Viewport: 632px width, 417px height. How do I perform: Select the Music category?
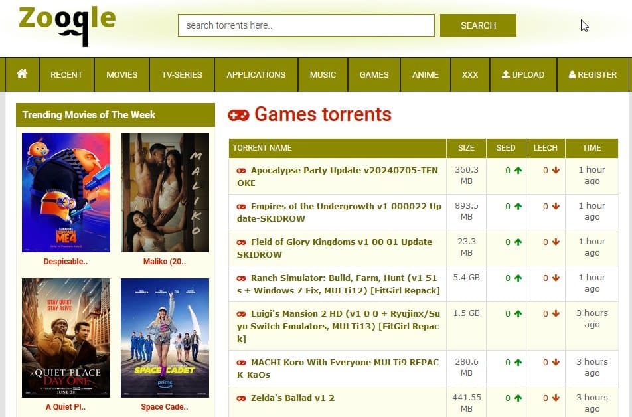point(323,74)
